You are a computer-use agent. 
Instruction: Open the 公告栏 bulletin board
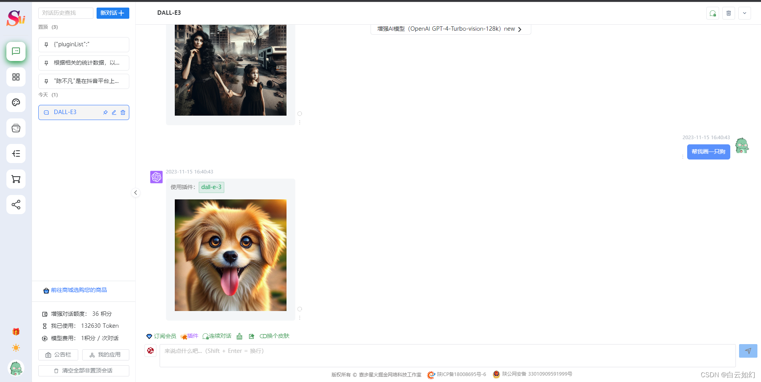[58, 355]
